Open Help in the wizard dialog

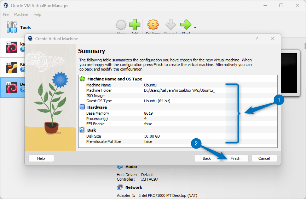pos(41,158)
